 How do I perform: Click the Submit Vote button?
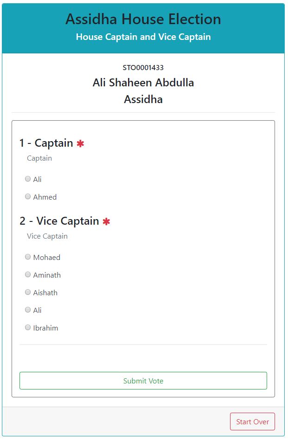[x=143, y=381]
